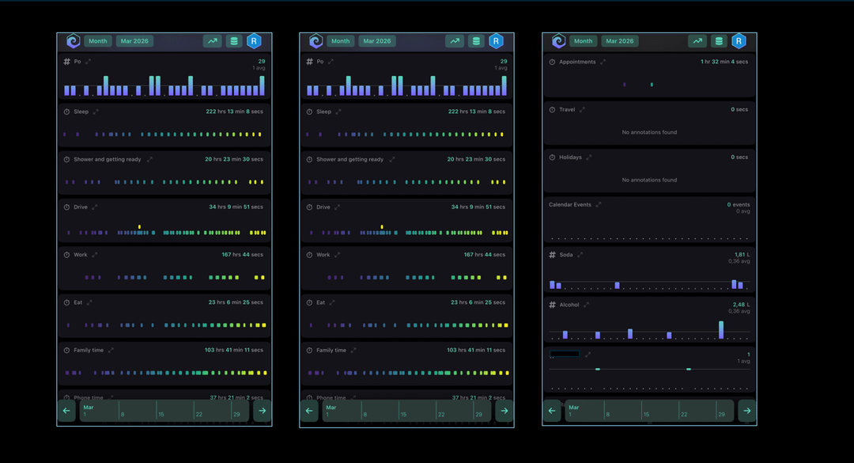Click the hash icon beside Alcohol
This screenshot has height=463, width=854.
[552, 305]
